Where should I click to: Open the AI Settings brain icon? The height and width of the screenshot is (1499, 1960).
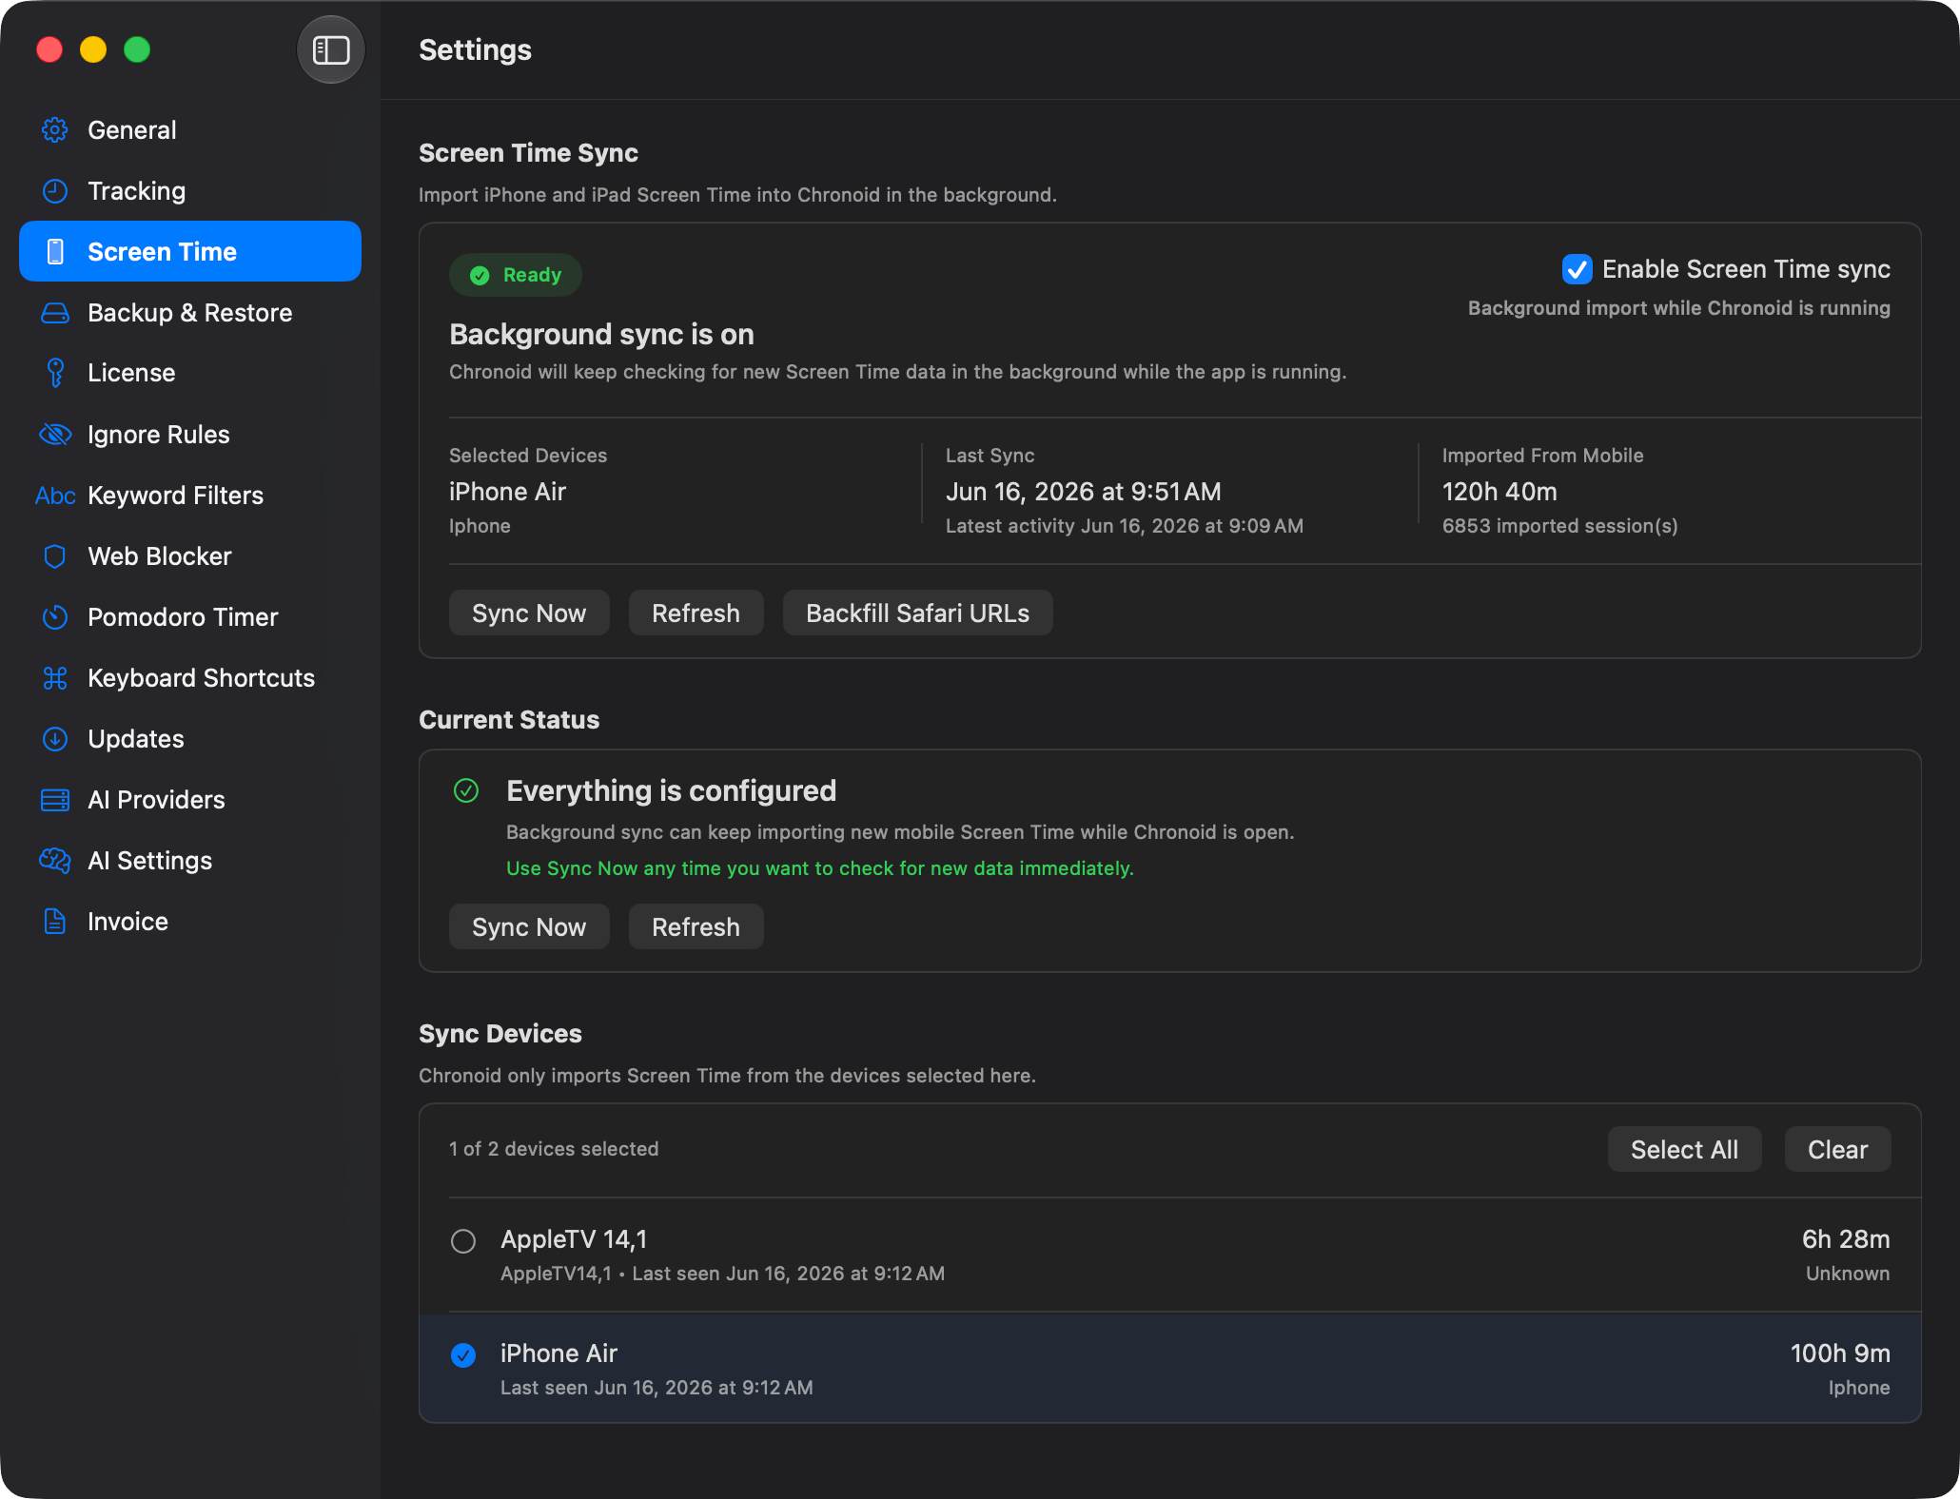click(x=55, y=861)
